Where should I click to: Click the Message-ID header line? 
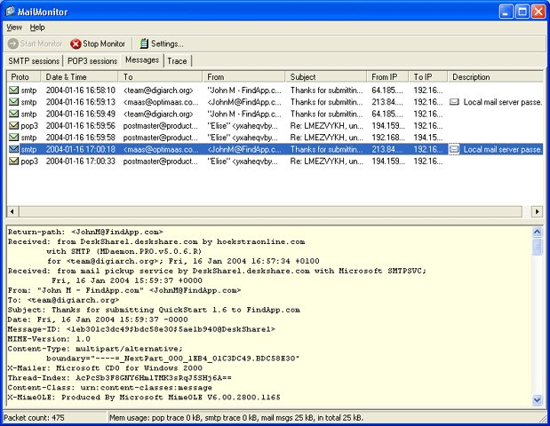141,329
